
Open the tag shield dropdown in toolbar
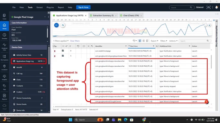[135, 41]
